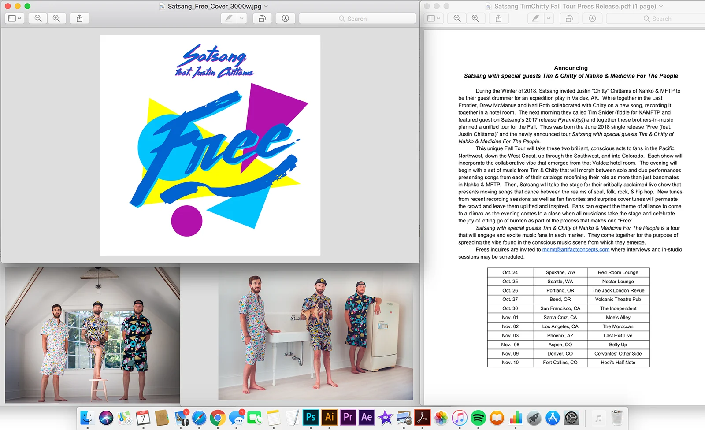Click 'Fort Collins, CO' table cell
Viewport: 705px width, 430px height.
click(560, 363)
